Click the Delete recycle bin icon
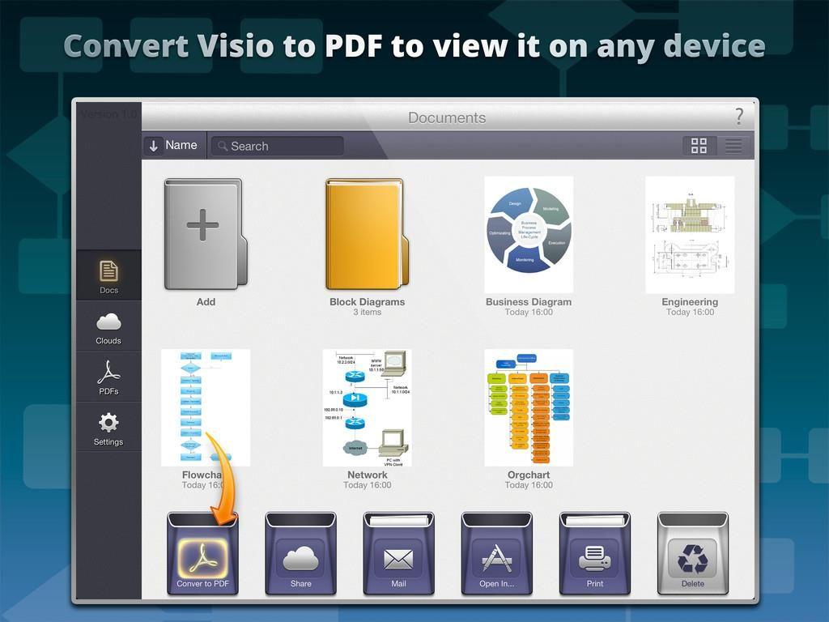The width and height of the screenshot is (829, 622). click(693, 553)
